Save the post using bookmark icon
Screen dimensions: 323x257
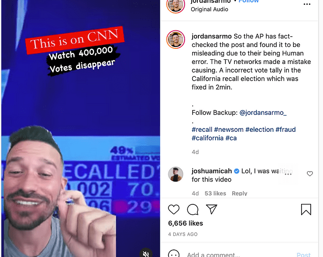[x=306, y=210]
